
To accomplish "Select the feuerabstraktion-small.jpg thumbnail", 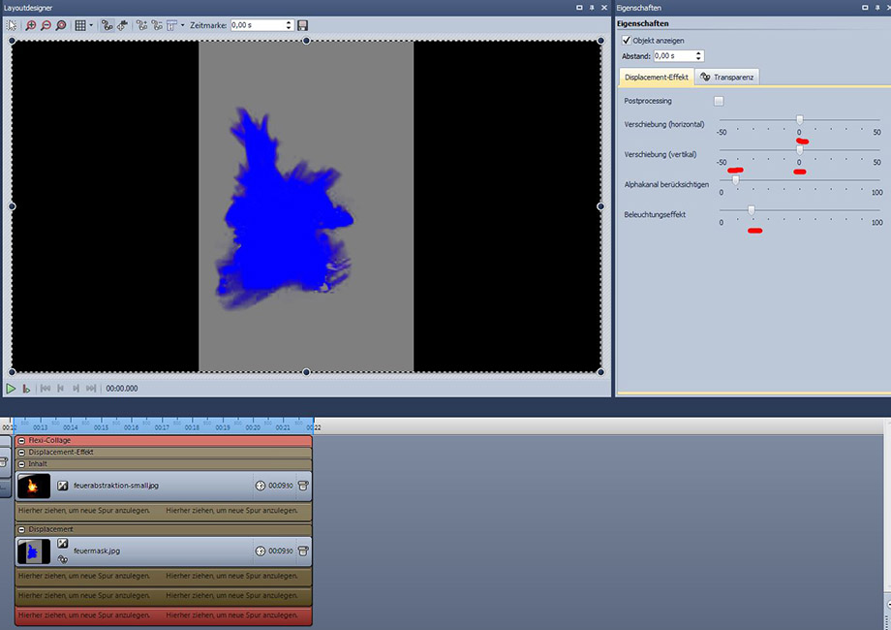I will pyautogui.click(x=33, y=485).
